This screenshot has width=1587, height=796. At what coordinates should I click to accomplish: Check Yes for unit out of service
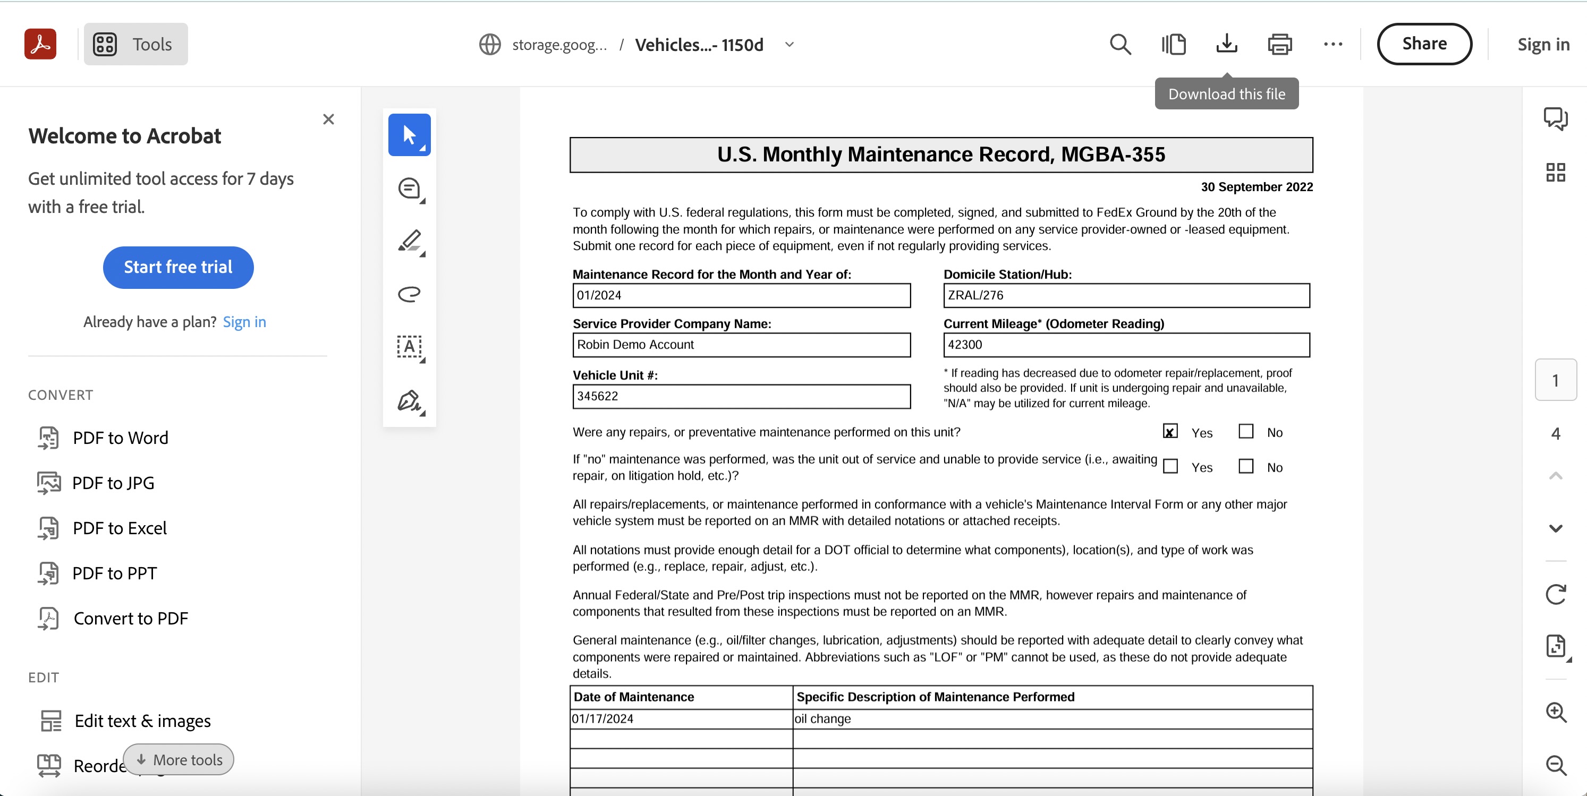(1170, 467)
